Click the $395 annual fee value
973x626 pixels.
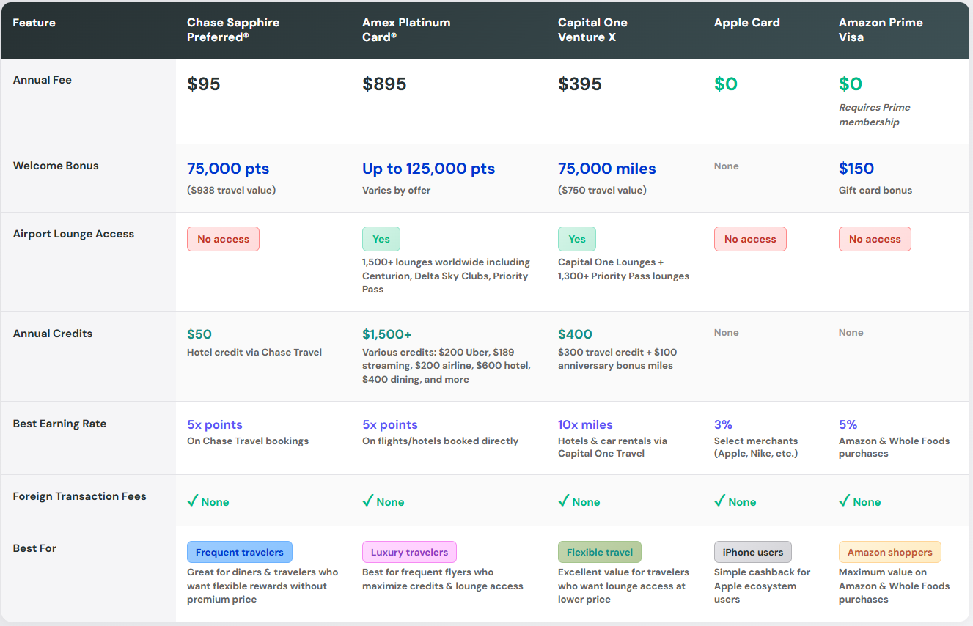coord(580,84)
